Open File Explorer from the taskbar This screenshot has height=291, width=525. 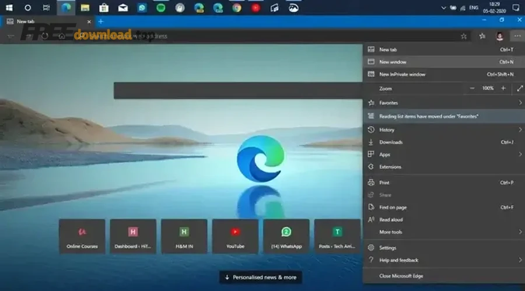point(85,8)
